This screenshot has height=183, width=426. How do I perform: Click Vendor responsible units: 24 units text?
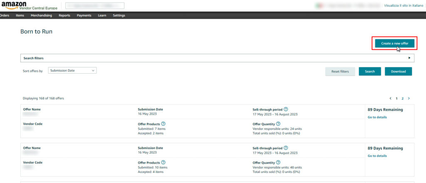tap(277, 129)
